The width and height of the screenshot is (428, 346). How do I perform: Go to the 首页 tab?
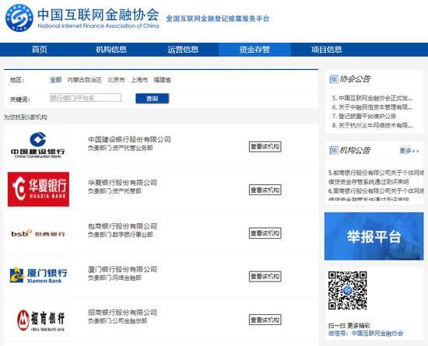tap(40, 49)
